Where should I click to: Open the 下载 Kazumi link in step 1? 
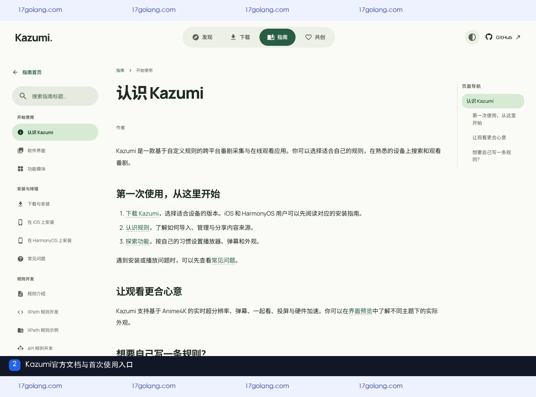click(142, 213)
